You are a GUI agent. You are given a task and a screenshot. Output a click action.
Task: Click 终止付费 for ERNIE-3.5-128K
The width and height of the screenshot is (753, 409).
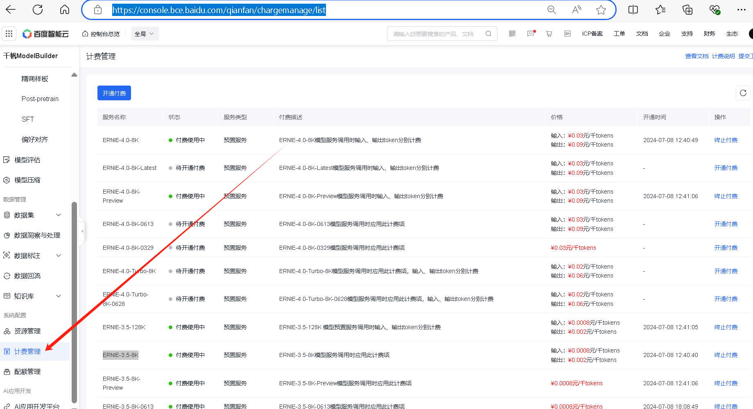coord(726,327)
